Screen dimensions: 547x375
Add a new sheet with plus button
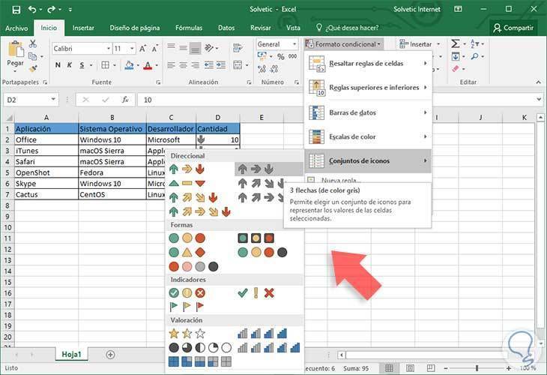pos(110,354)
